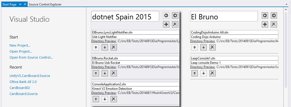Viewport: 291px width, 107px height.
Task: Click the New Project... link
Action: coord(20,46)
